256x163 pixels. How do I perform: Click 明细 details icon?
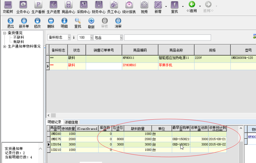point(64,23)
